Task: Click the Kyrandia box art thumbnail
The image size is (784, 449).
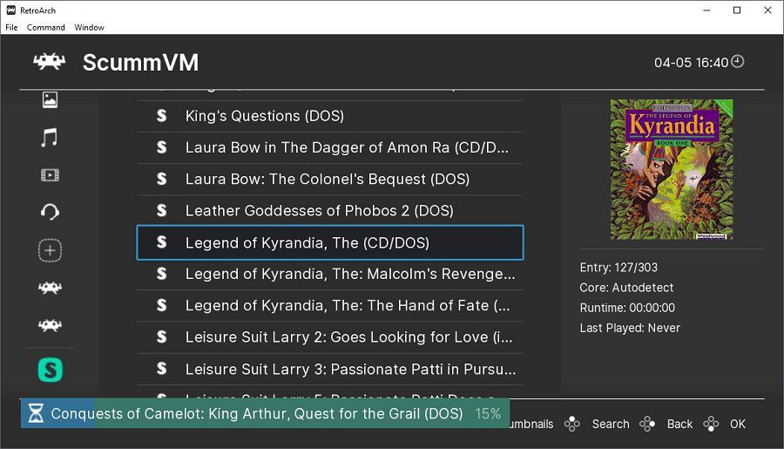Action: (672, 169)
